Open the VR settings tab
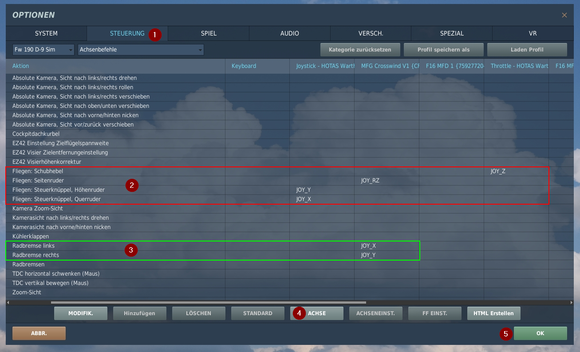580x352 pixels. point(533,33)
